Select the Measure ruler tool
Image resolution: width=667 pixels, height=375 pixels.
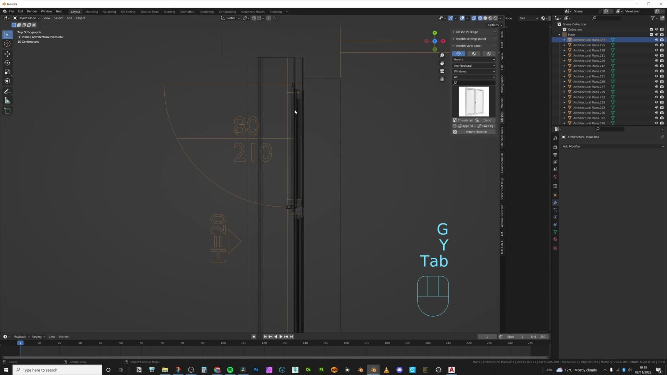pos(7,101)
